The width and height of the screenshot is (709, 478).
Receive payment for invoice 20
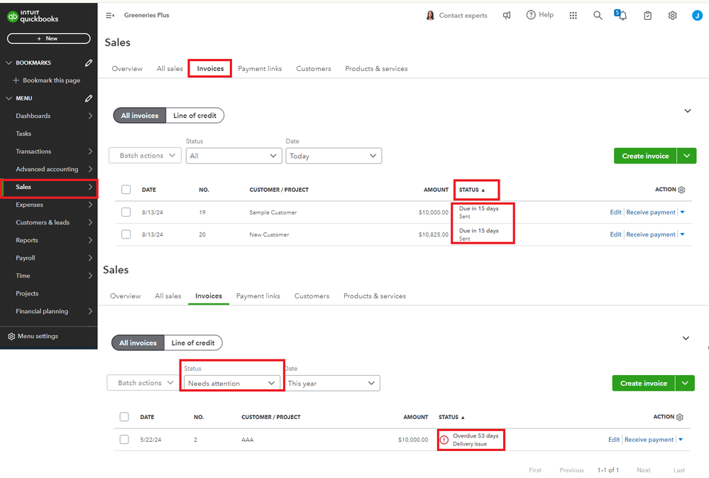point(651,234)
